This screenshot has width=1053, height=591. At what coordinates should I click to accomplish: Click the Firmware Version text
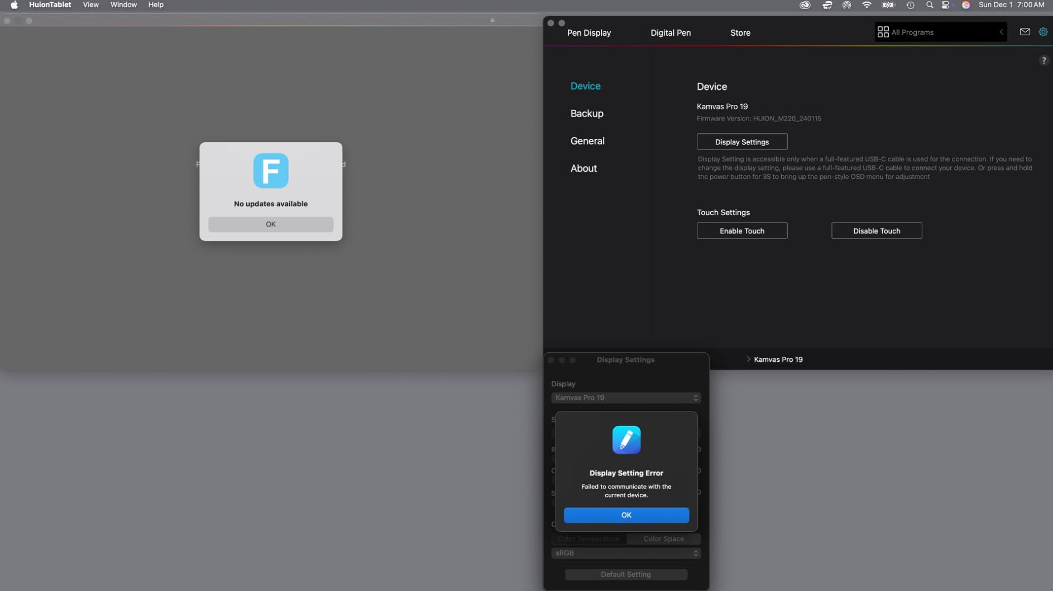pos(759,119)
